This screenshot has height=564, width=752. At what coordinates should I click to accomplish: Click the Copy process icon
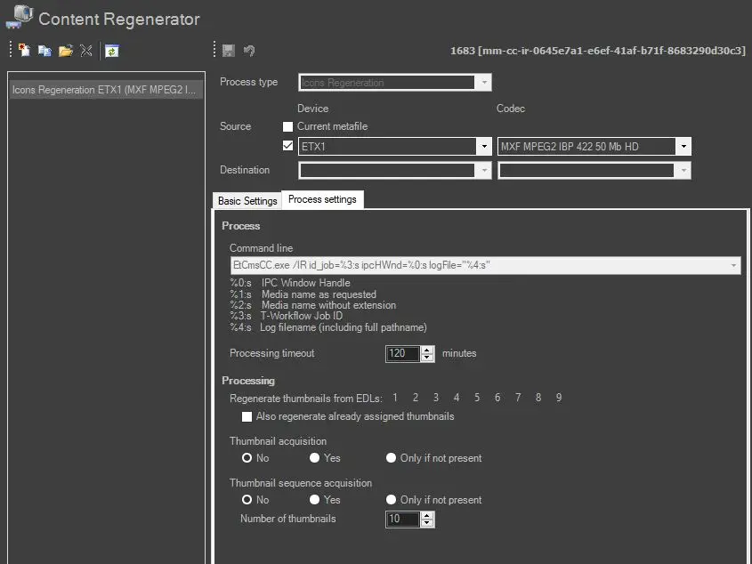[44, 51]
